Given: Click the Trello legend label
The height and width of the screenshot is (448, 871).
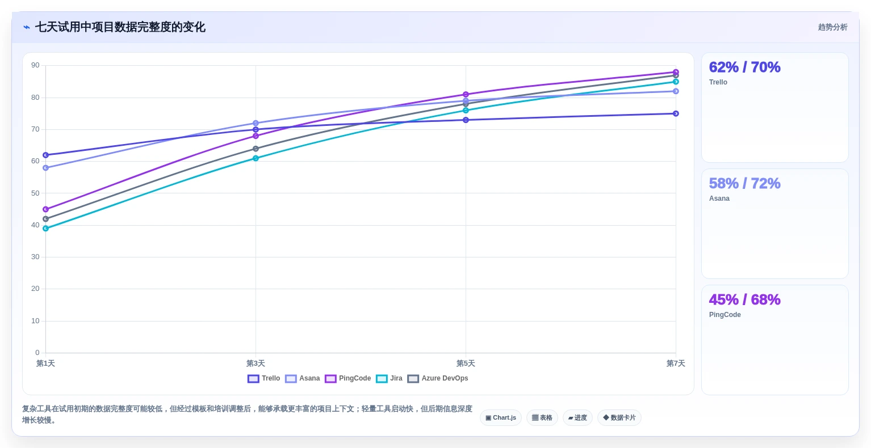Looking at the screenshot, I should pos(271,378).
